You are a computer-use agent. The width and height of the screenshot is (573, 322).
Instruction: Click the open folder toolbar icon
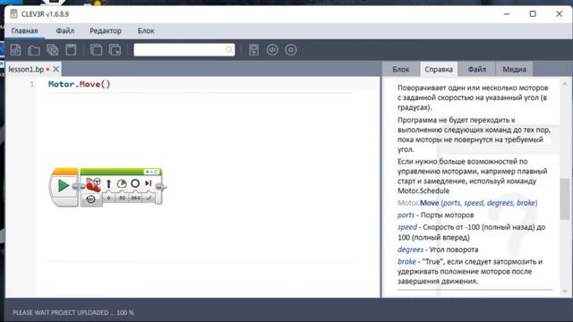pyautogui.click(x=34, y=50)
